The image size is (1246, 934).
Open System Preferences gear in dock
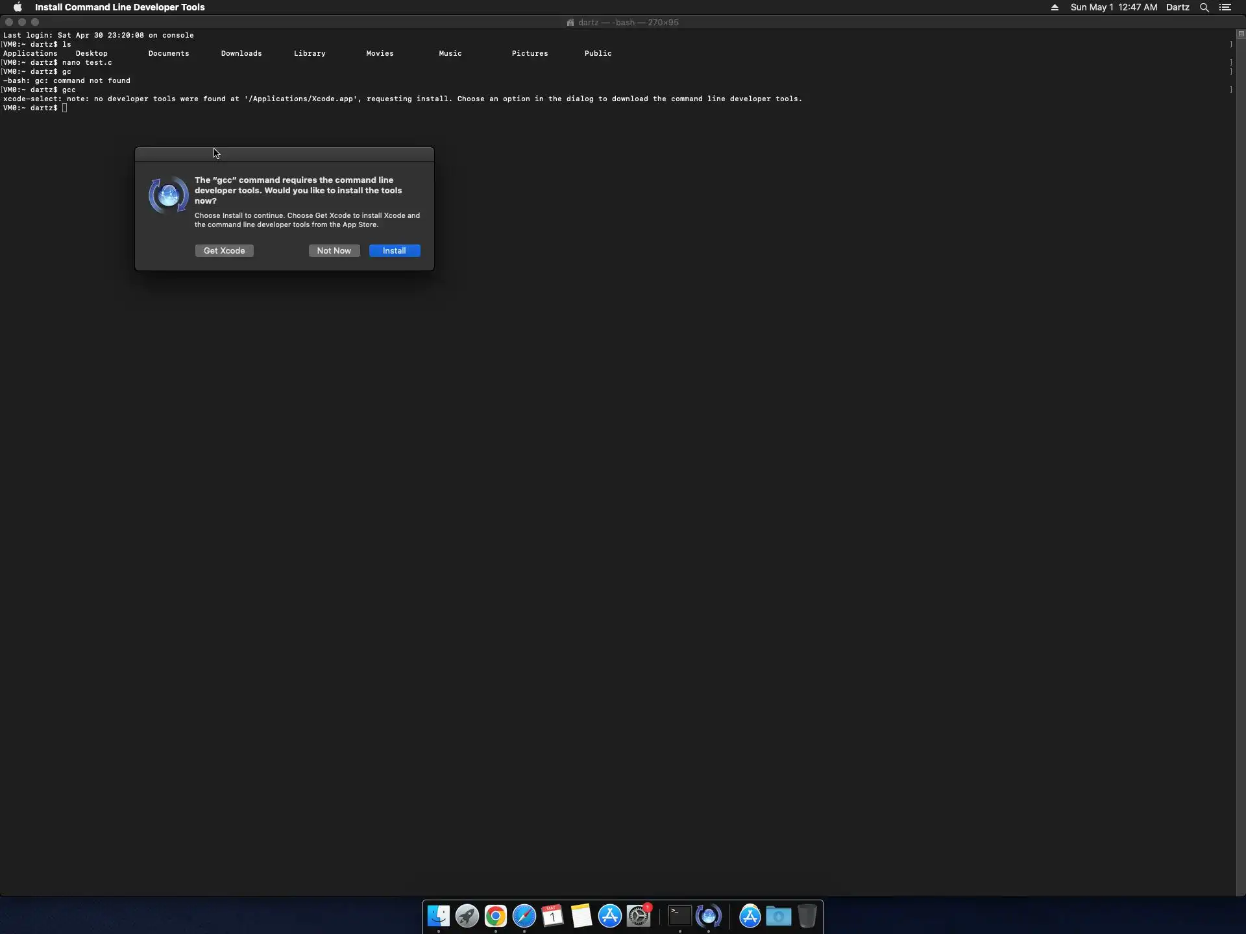tap(639, 916)
